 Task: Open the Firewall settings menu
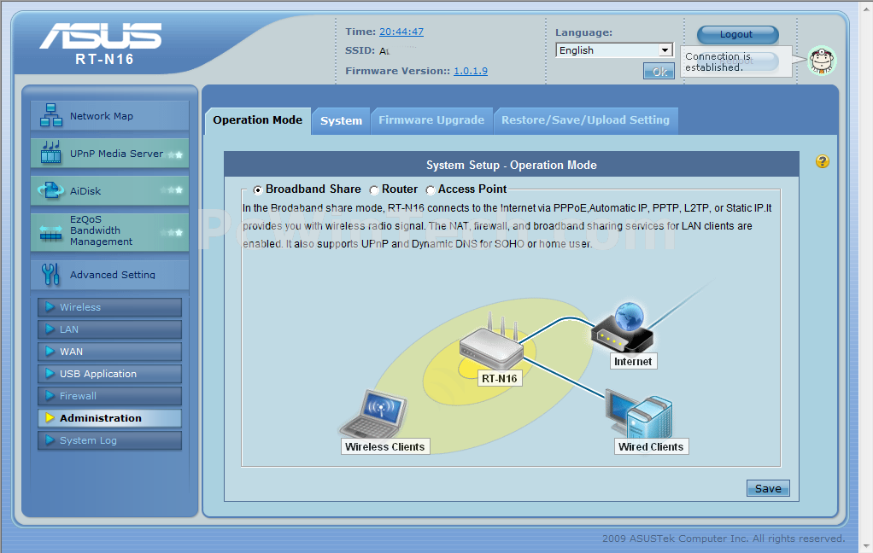coord(109,396)
